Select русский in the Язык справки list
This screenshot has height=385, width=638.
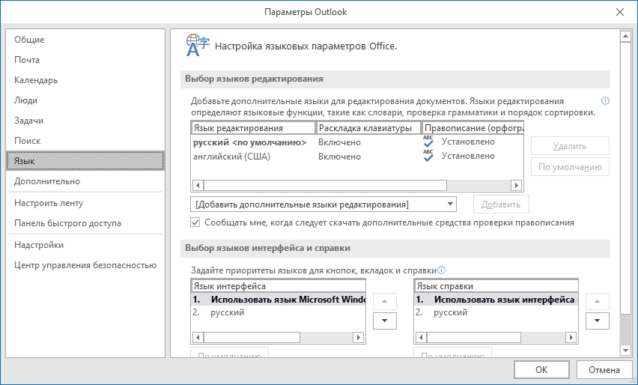[x=496, y=312]
